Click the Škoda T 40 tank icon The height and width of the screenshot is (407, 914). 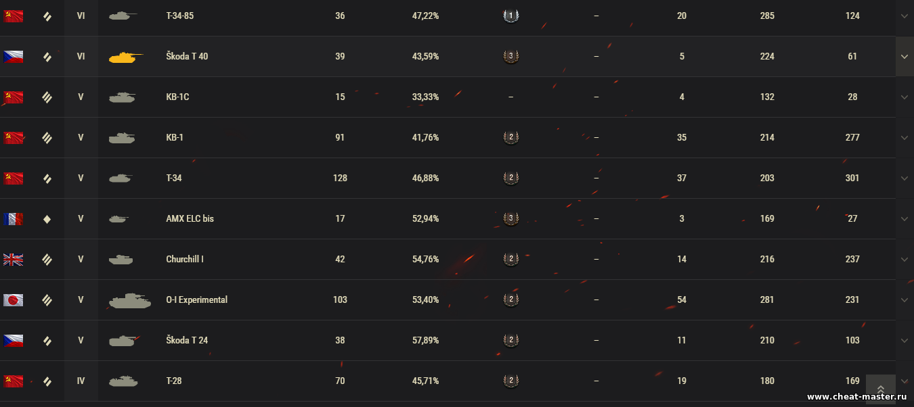(125, 57)
